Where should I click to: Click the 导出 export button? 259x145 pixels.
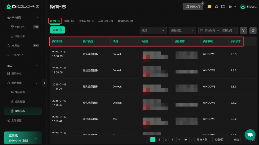tap(57, 30)
